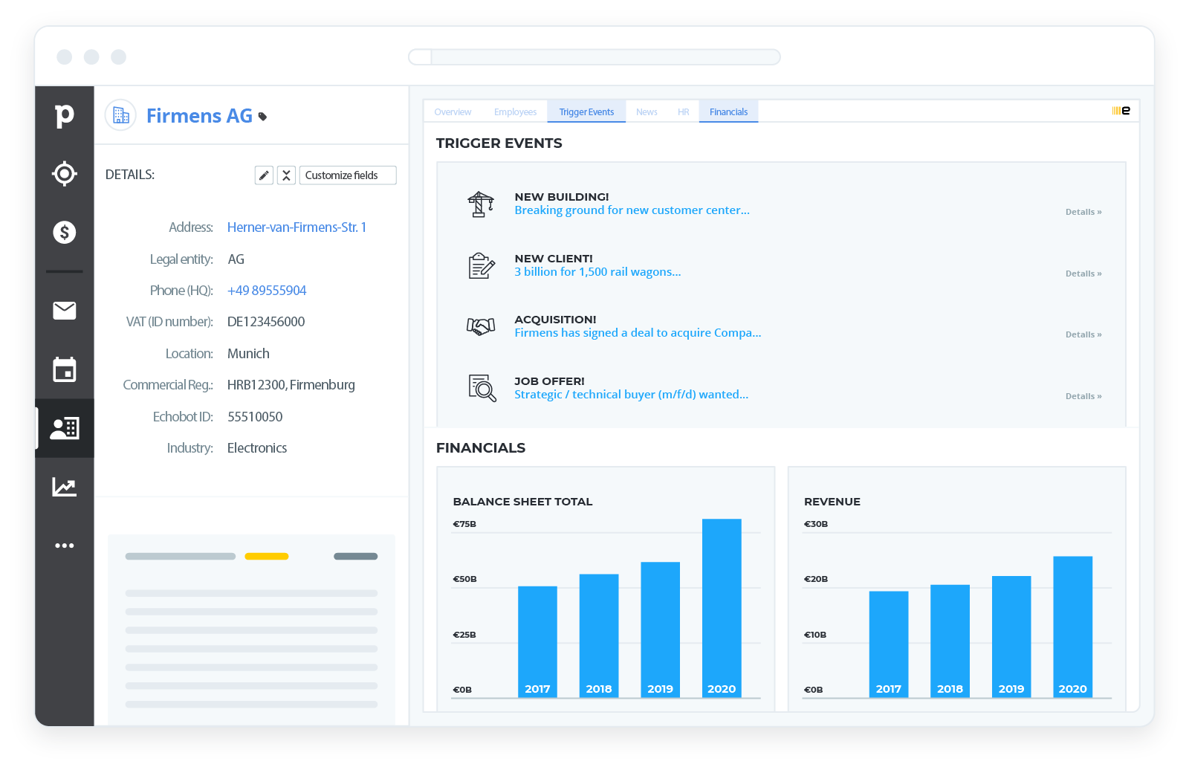This screenshot has height=770, width=1189.
Task: Expand Details for the New Client event
Action: click(x=1083, y=273)
